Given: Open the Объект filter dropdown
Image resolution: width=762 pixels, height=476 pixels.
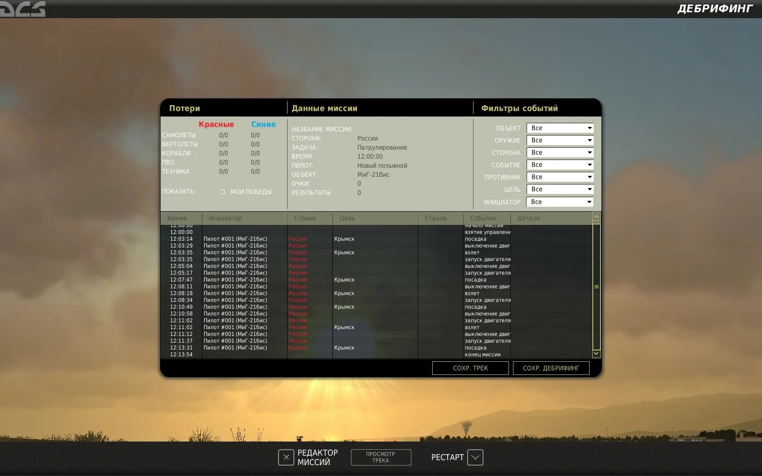Looking at the screenshot, I should pos(560,128).
